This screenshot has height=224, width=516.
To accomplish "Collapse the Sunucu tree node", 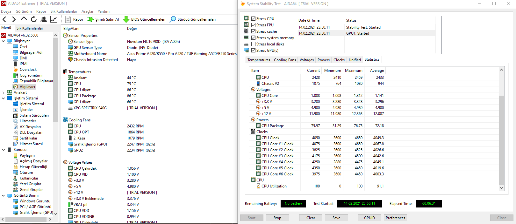I will pyautogui.click(x=4, y=150).
